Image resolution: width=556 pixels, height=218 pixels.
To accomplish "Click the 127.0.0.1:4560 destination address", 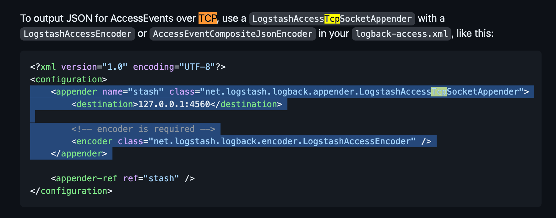I will click(x=174, y=104).
